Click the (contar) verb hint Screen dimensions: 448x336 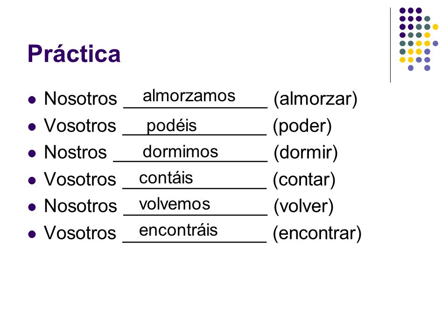coord(304,180)
